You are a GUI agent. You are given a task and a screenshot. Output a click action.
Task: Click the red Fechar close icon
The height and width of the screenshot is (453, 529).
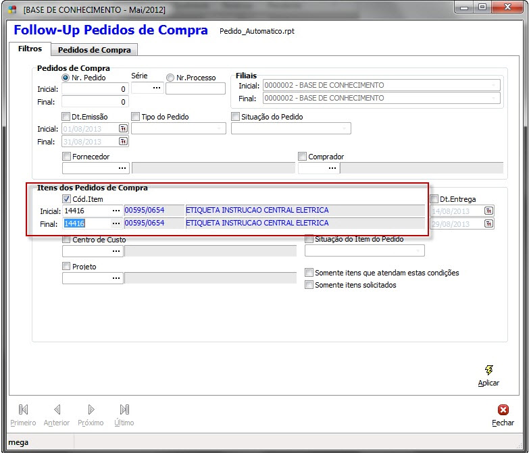tap(503, 410)
